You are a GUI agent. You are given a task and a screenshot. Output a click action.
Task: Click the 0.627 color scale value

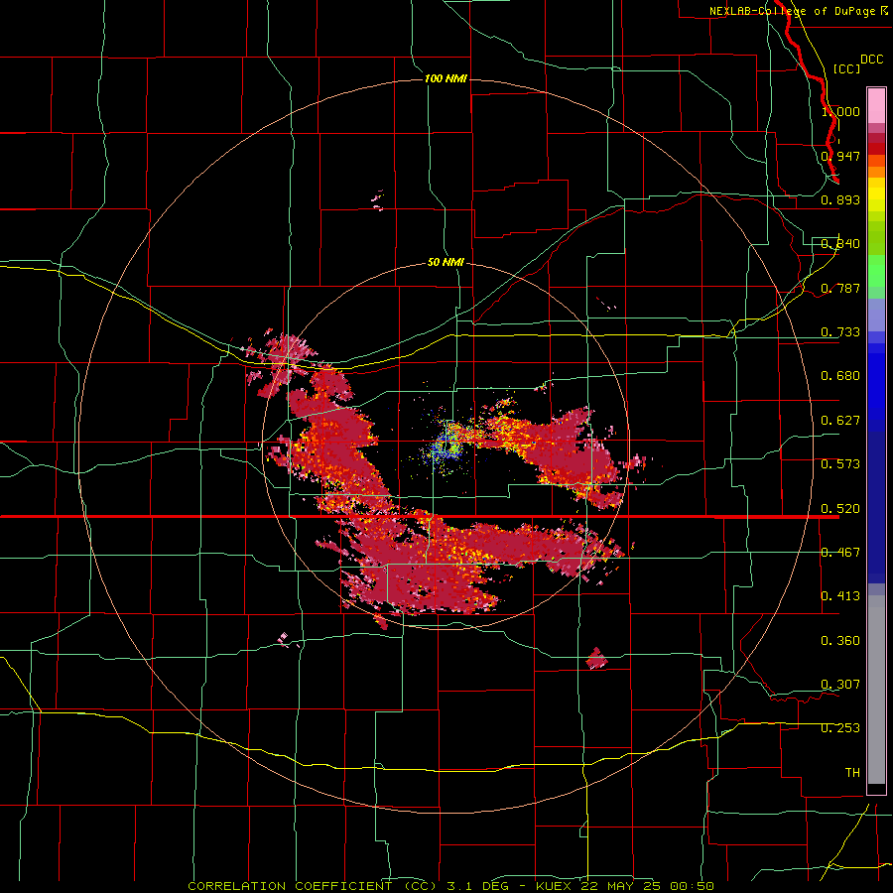(x=840, y=421)
